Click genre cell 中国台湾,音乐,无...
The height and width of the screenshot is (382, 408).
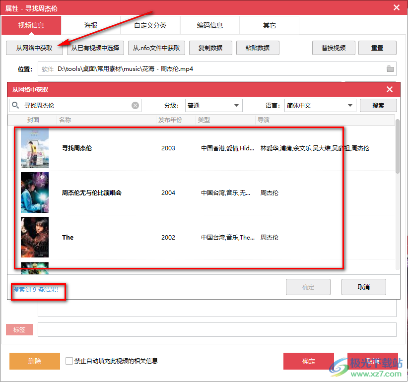pos(226,193)
